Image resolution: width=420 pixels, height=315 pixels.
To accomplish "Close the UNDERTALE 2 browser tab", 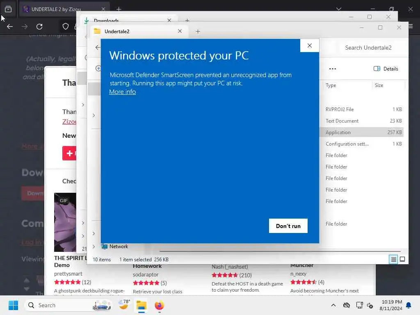I will click(x=103, y=9).
